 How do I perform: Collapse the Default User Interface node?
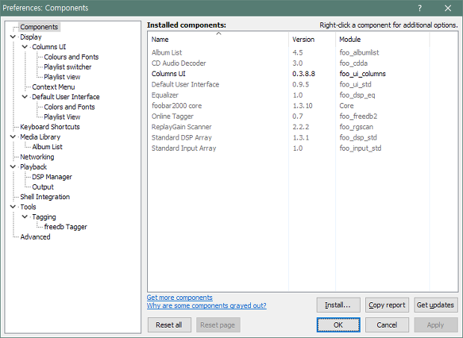(25, 97)
